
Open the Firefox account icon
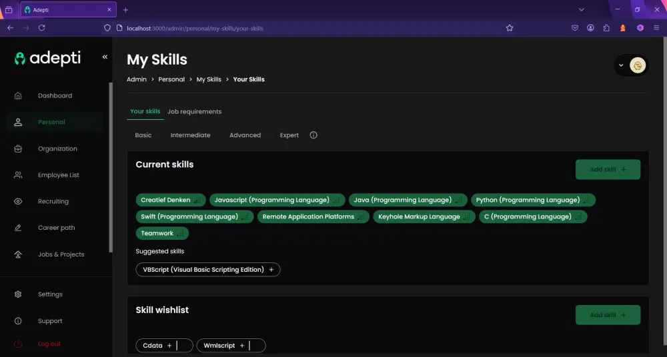click(x=590, y=27)
